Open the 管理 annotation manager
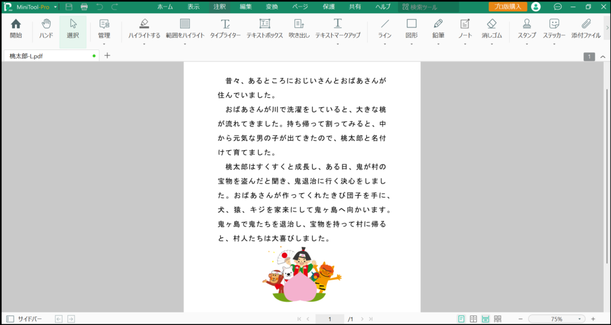Image resolution: width=611 pixels, height=325 pixels. point(104,29)
